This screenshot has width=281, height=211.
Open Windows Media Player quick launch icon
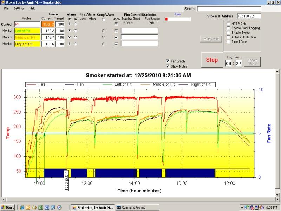[59, 207]
